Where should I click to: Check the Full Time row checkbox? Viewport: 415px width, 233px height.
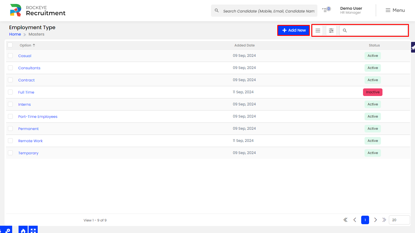pyautogui.click(x=10, y=92)
